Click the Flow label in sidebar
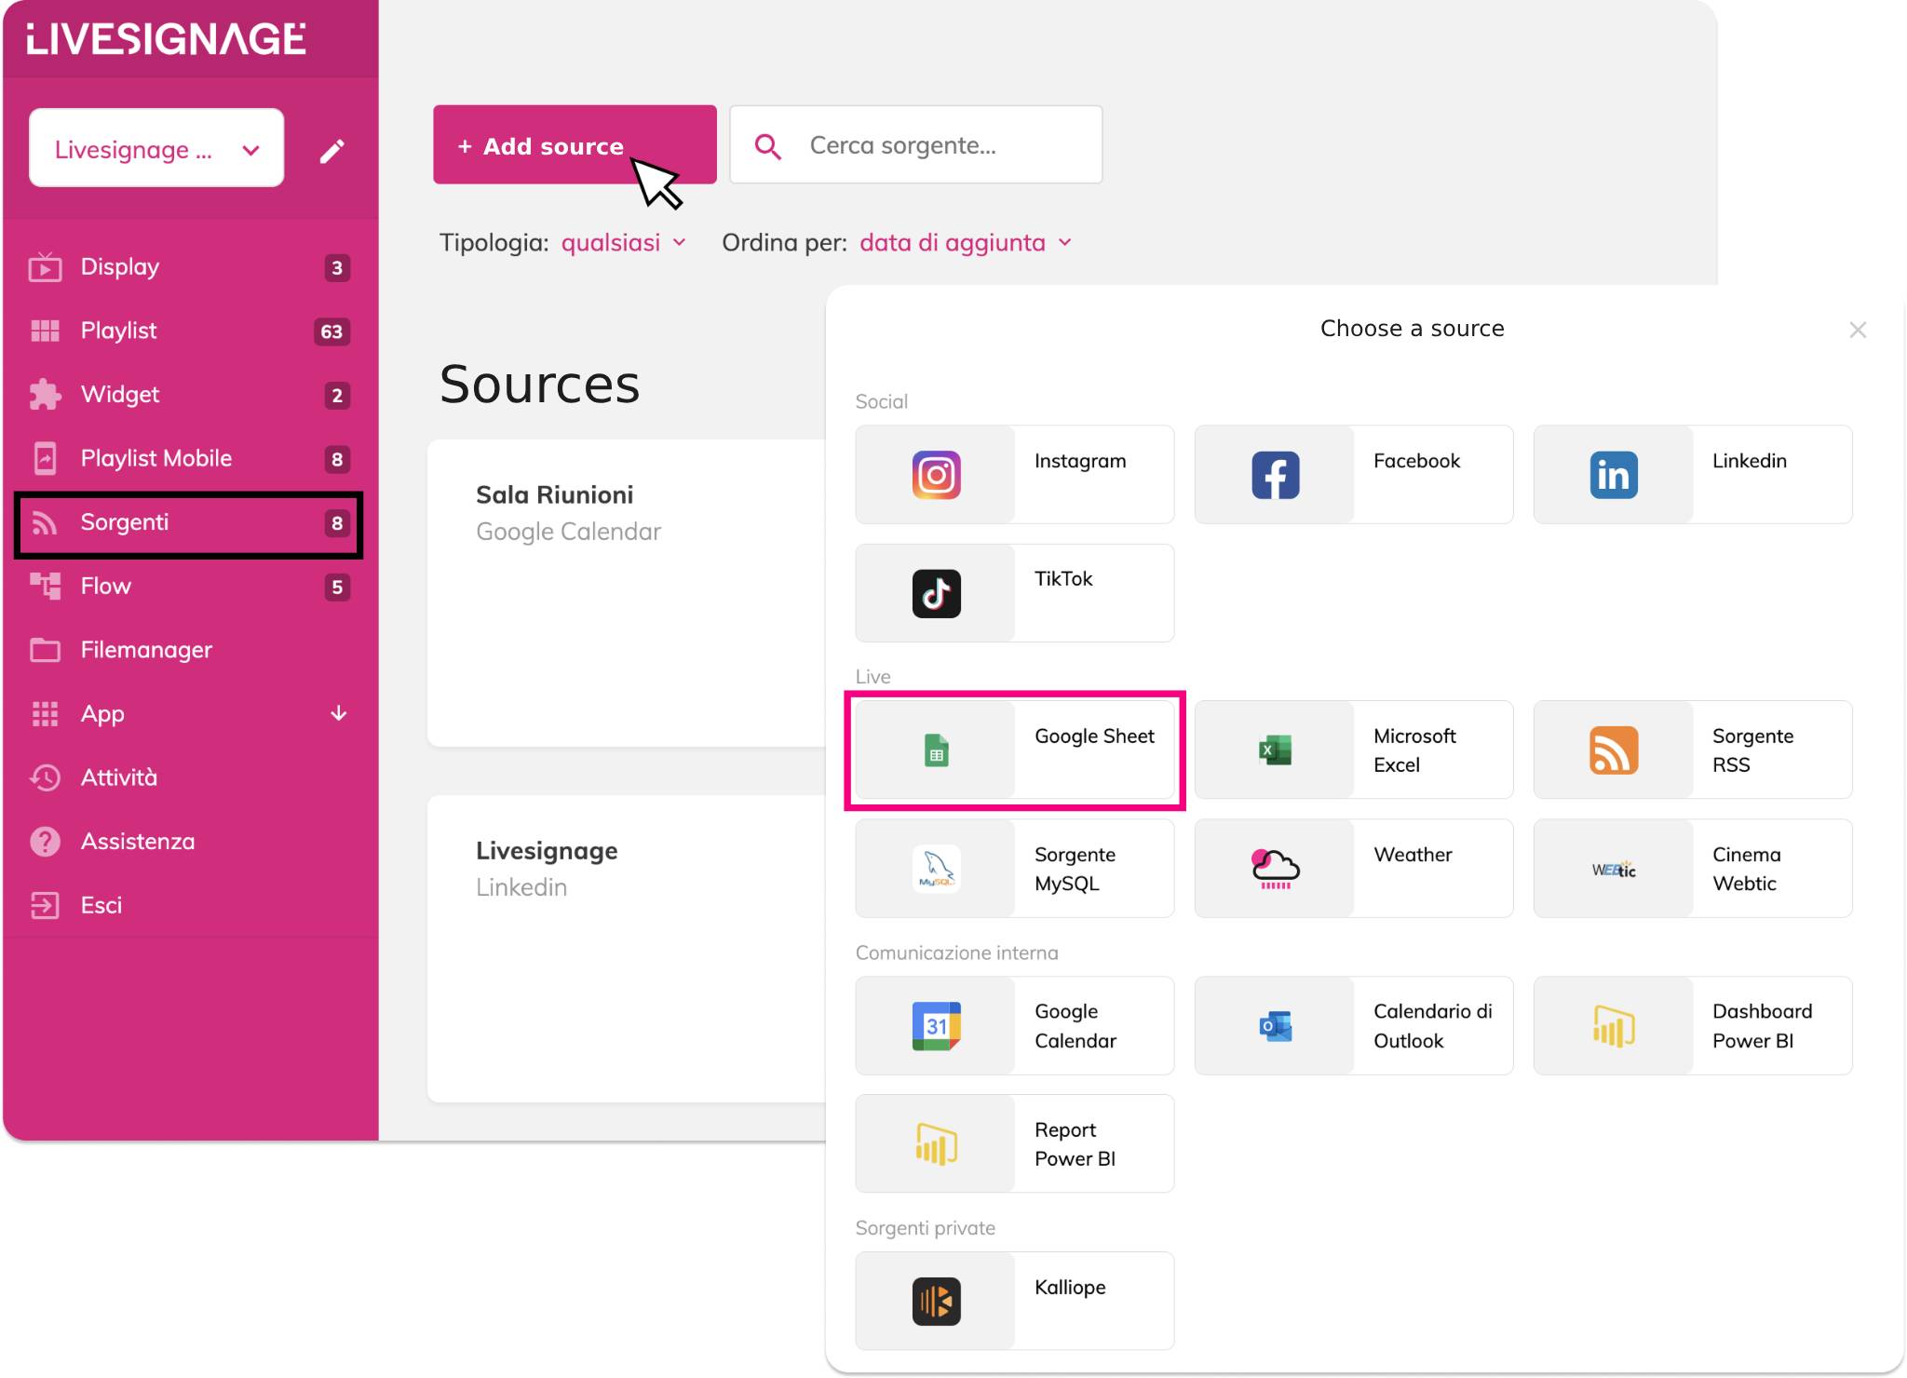The width and height of the screenshot is (1907, 1378). point(105,587)
